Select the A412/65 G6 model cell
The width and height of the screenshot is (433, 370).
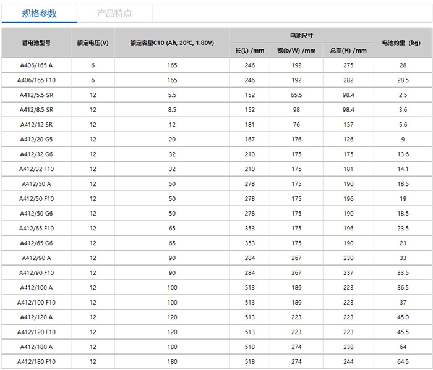[x=36, y=243]
